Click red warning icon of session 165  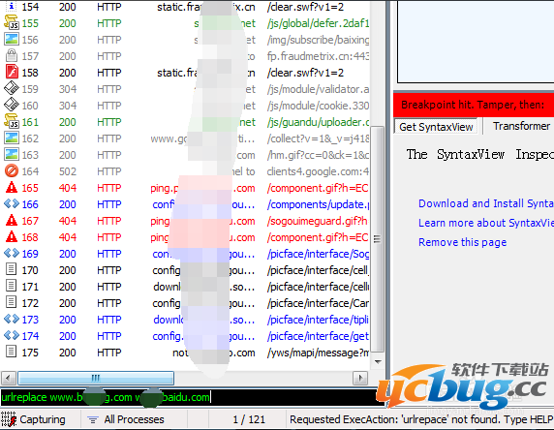12,188
